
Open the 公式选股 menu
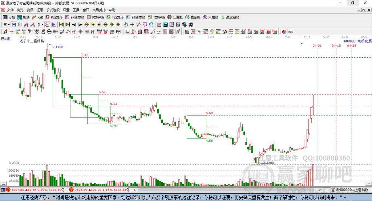pyautogui.click(x=53, y=10)
